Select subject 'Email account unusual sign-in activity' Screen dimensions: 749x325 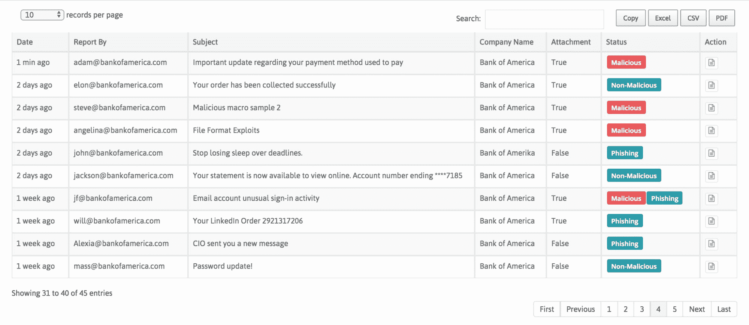click(x=256, y=198)
